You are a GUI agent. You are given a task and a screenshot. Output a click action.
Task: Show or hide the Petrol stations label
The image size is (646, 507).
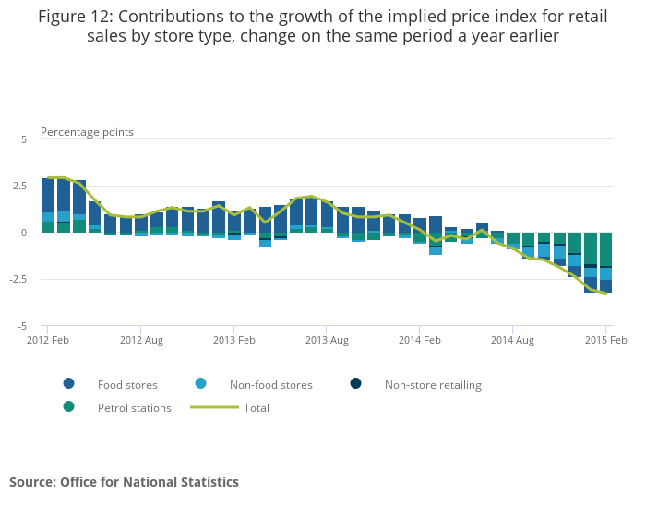tap(134, 408)
